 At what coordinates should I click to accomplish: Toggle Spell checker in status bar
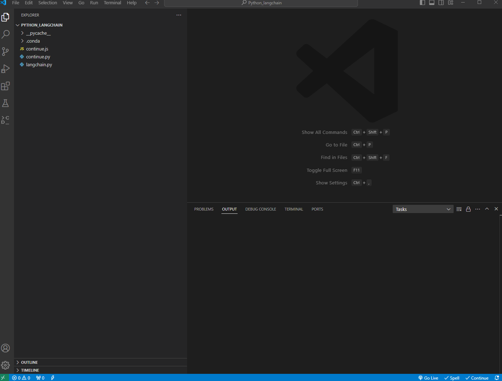pos(452,378)
